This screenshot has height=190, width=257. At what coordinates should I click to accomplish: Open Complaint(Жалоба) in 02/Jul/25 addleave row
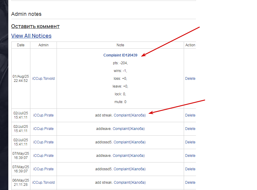pyautogui.click(x=129, y=129)
